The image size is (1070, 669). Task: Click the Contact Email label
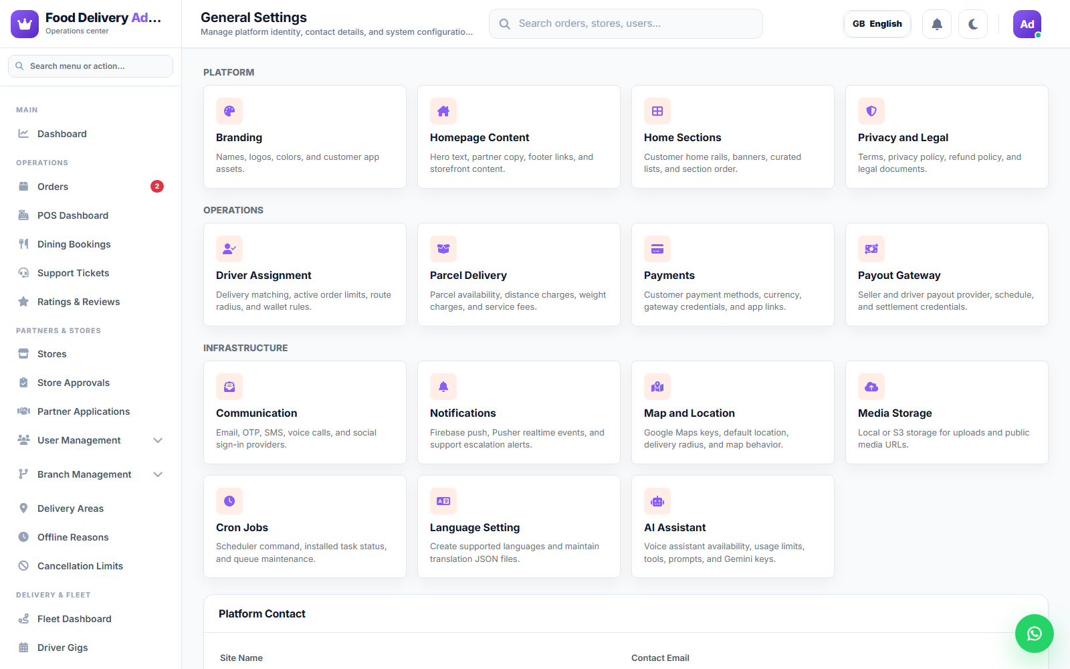click(x=660, y=658)
